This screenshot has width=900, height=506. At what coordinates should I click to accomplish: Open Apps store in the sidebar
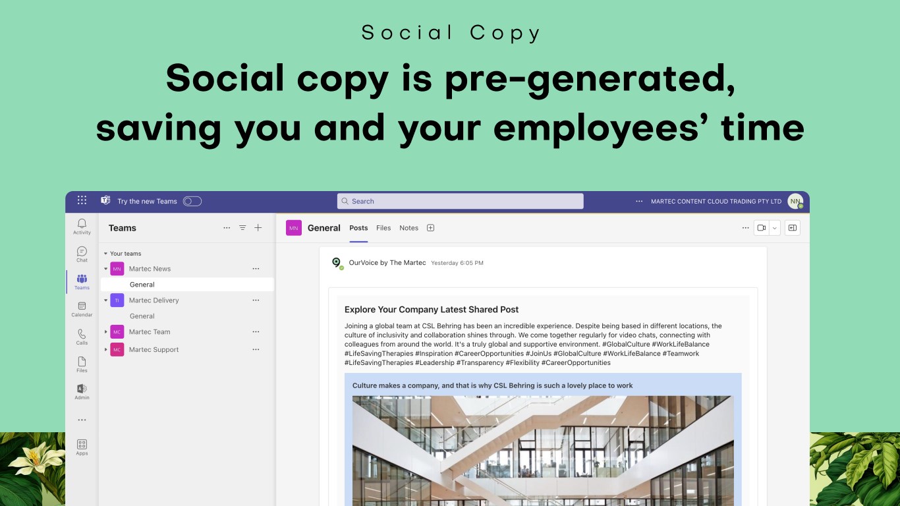(82, 447)
